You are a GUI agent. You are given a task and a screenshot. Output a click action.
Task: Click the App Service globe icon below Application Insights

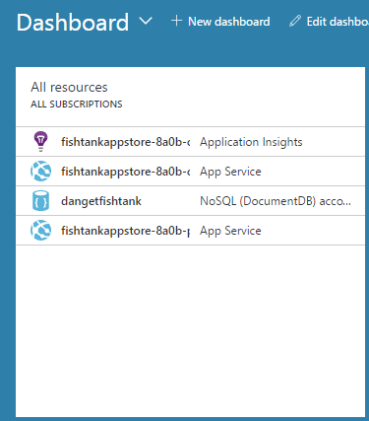[x=40, y=172]
